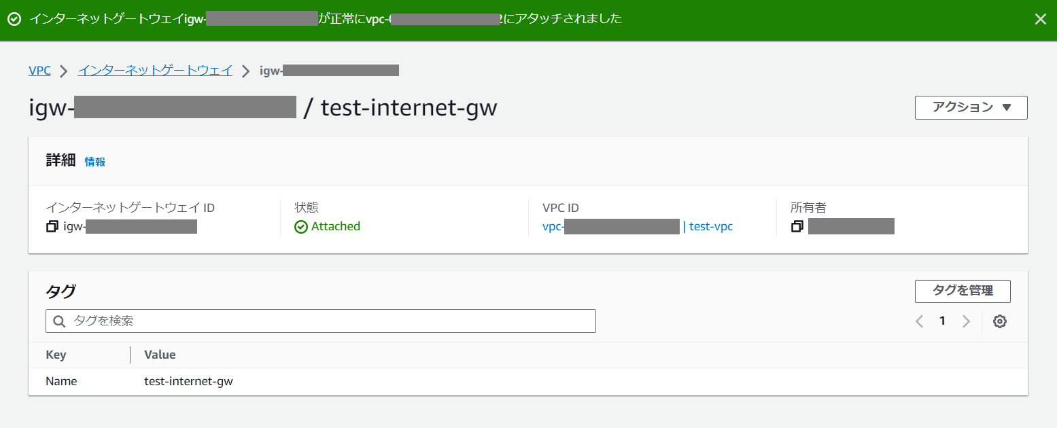Click the magnifier icon in tag search

(x=59, y=321)
